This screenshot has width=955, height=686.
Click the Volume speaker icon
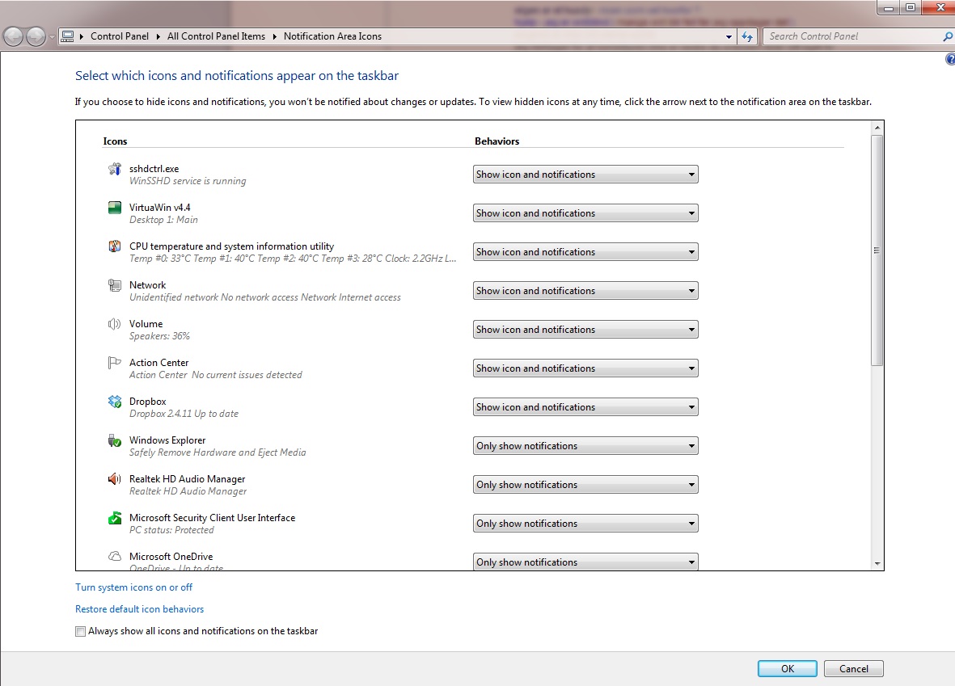coord(115,325)
